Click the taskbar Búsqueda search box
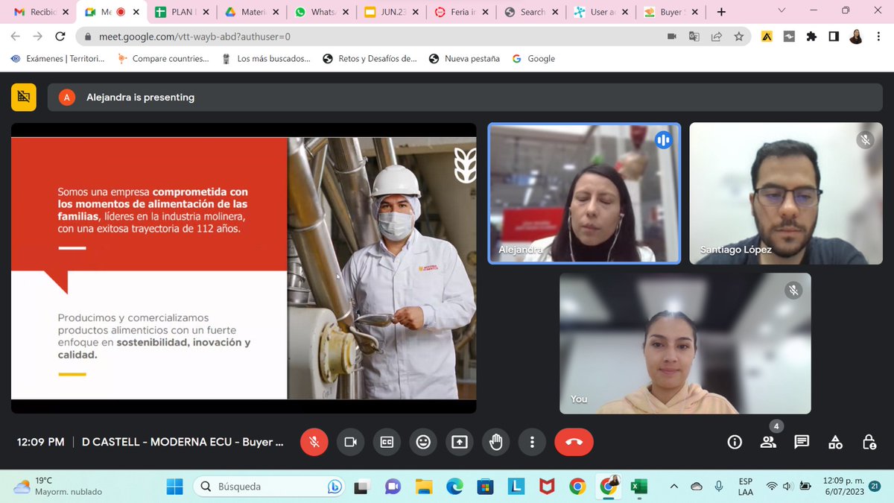Screen dimensions: 894x503 (269, 487)
